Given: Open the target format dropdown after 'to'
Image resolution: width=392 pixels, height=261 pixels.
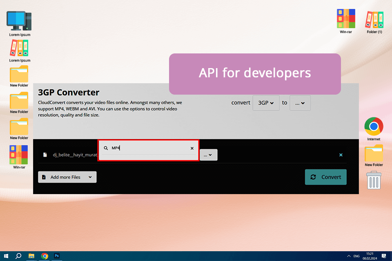Looking at the screenshot, I should tap(300, 103).
